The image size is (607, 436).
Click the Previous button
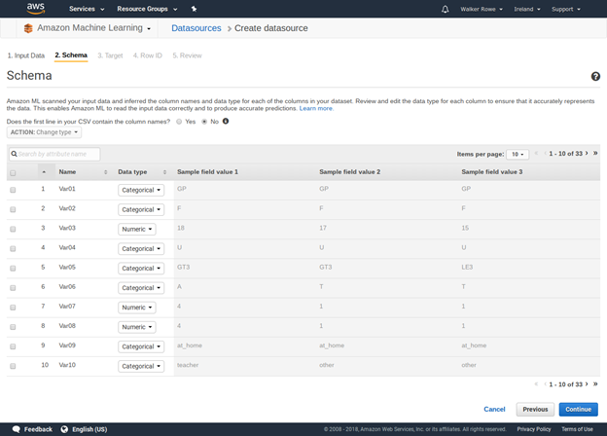(x=535, y=410)
